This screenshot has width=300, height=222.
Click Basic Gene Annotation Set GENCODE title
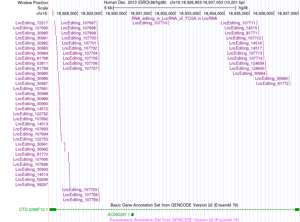(x=174, y=205)
